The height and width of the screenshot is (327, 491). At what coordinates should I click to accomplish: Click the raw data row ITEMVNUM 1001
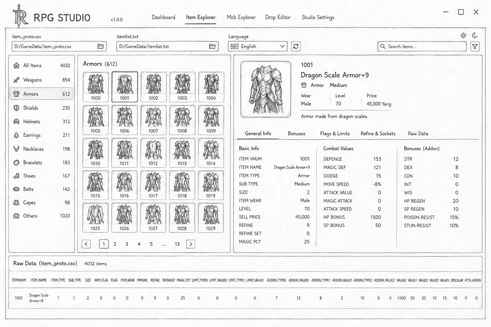tap(245, 298)
